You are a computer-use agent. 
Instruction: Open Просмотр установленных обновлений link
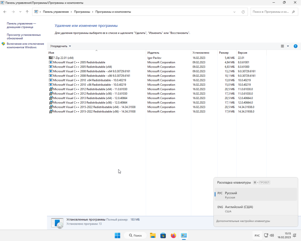[x=24, y=36]
